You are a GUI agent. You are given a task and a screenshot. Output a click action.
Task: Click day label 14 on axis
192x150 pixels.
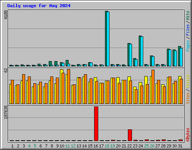pos(84,146)
